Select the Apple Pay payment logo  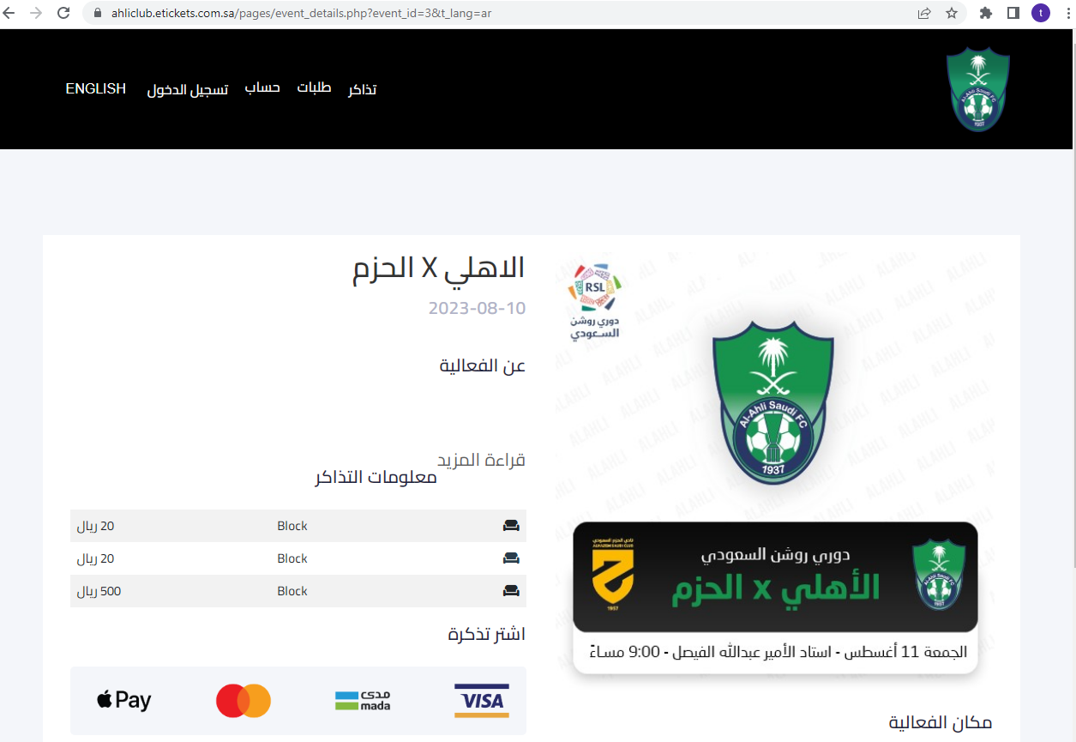click(x=124, y=700)
